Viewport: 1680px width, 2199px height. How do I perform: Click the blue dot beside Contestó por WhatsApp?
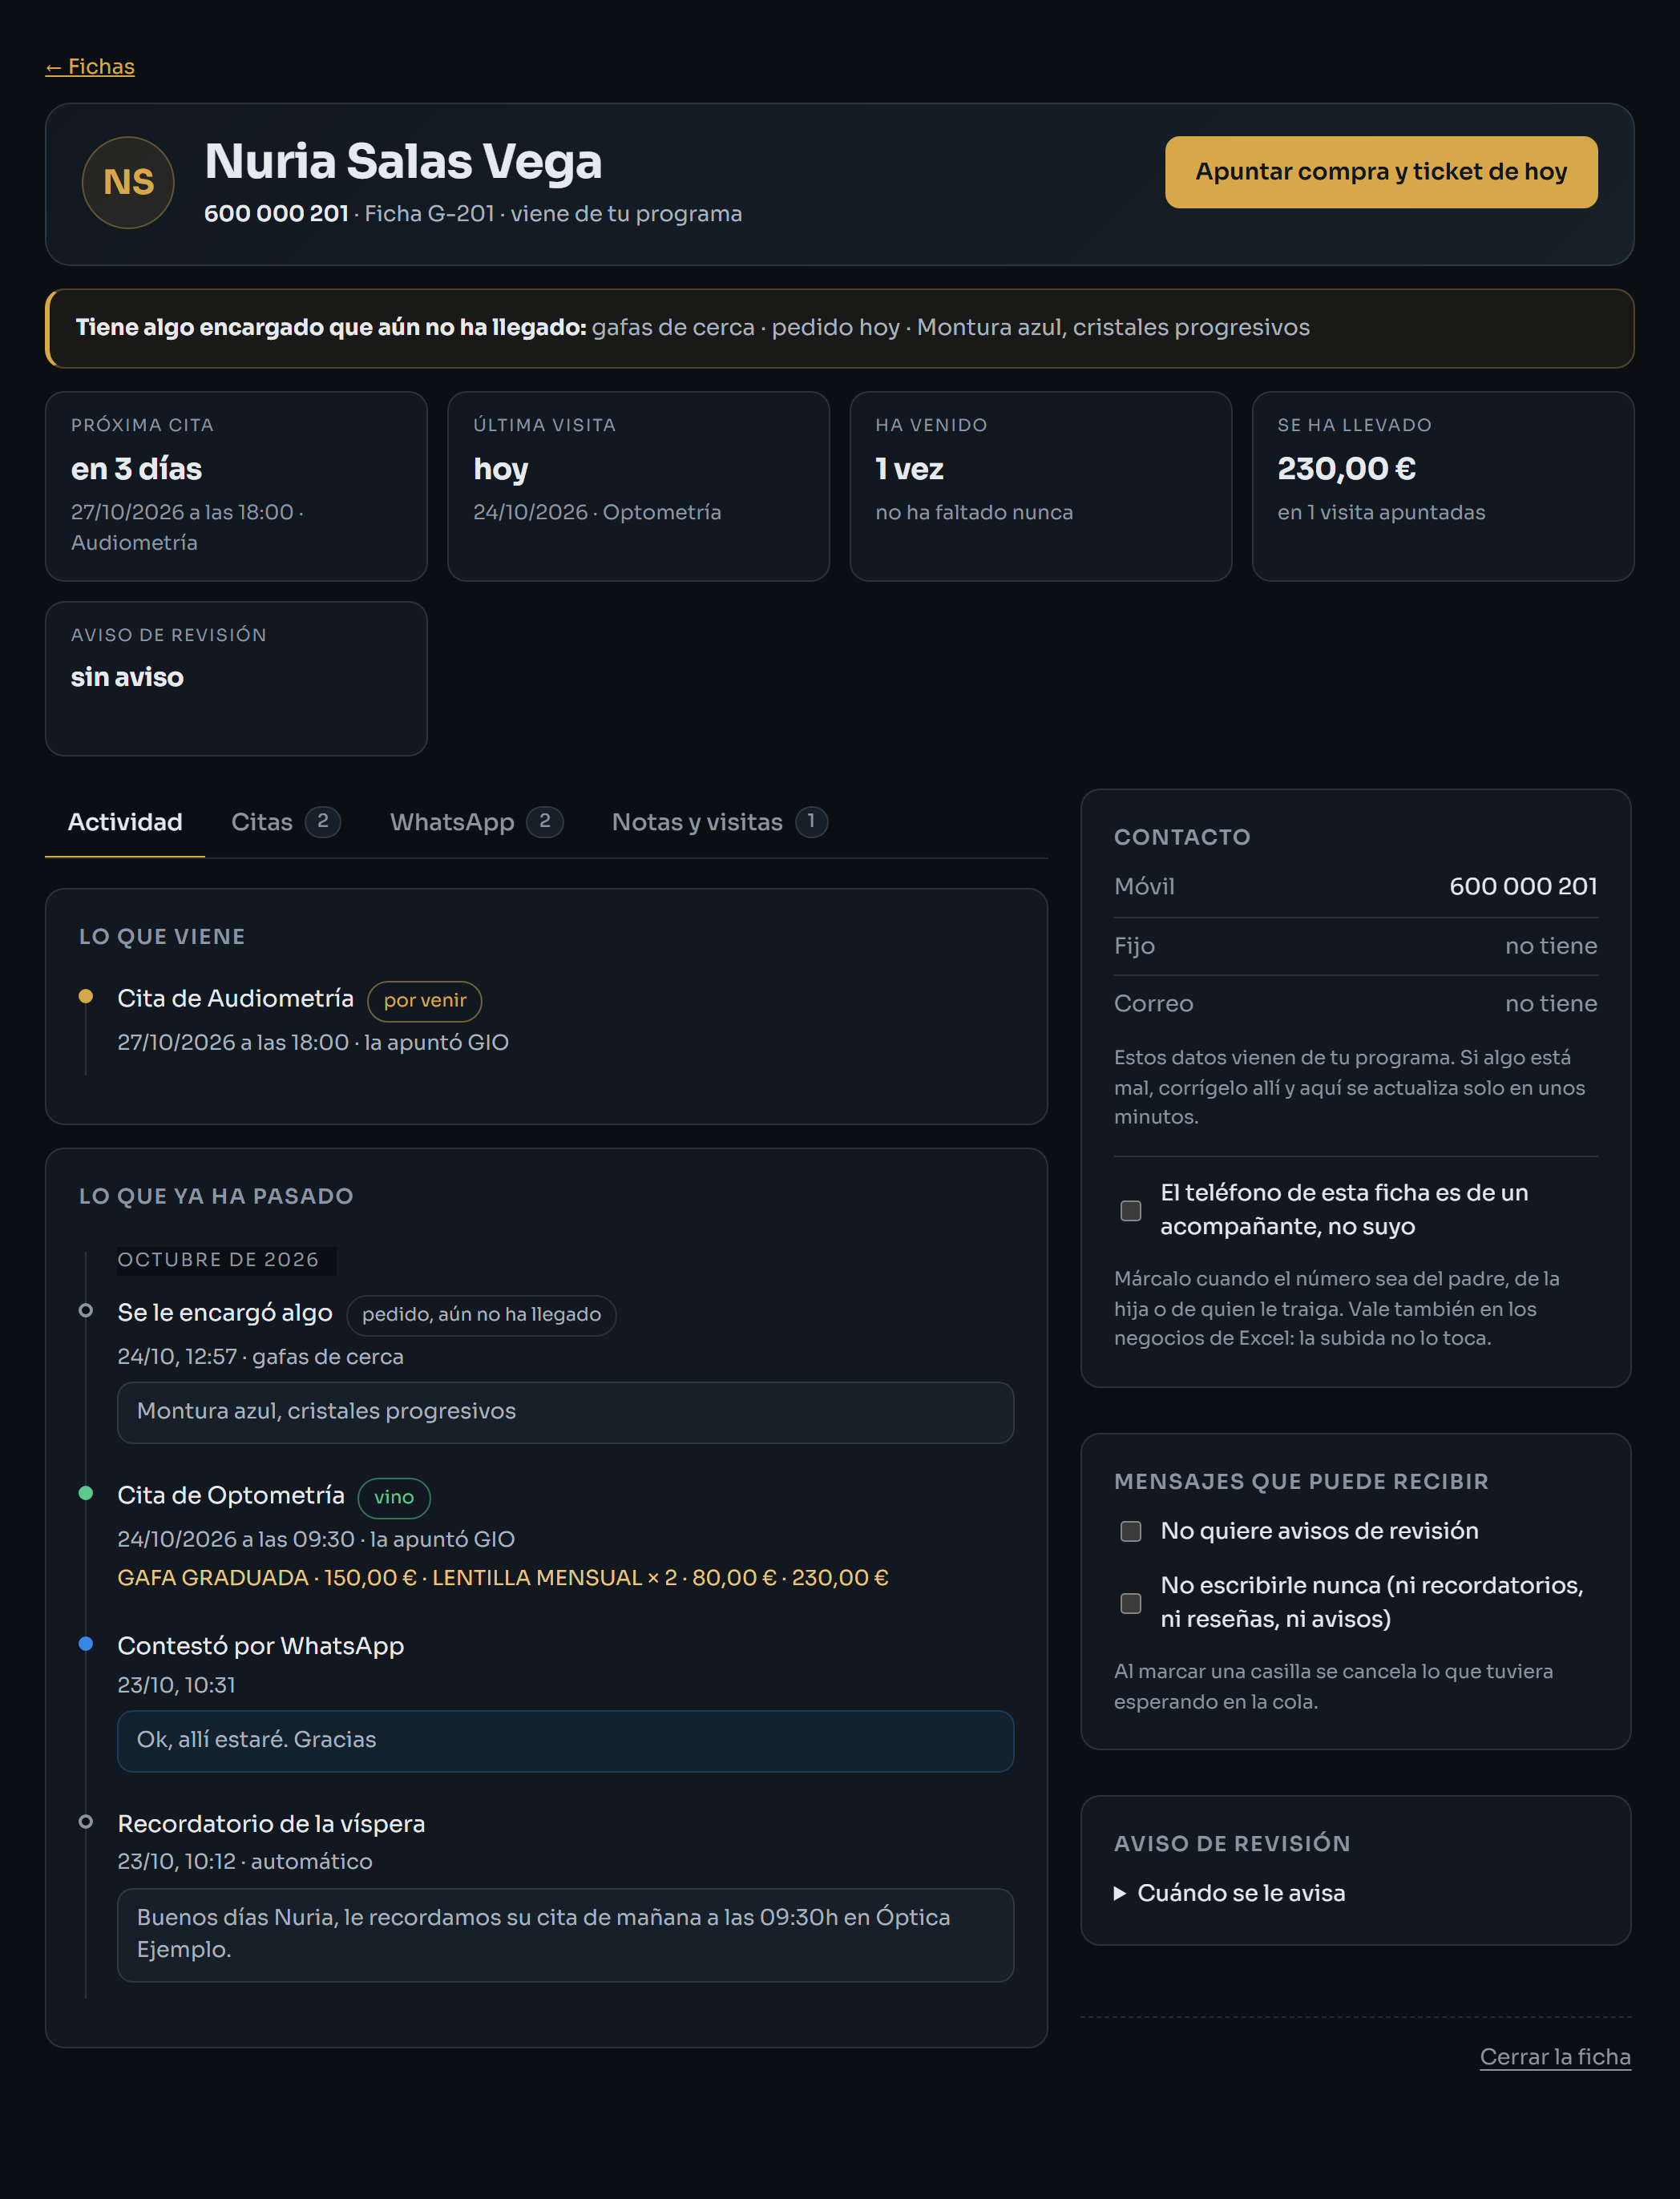(86, 1644)
